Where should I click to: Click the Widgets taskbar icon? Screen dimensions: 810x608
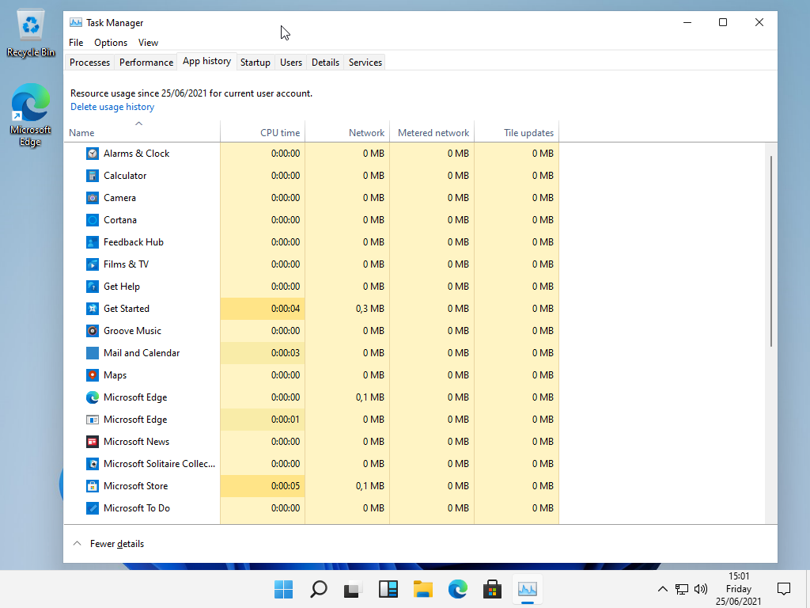tap(388, 589)
